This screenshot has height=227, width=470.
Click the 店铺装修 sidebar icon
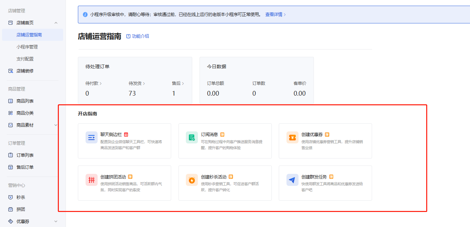pos(10,71)
